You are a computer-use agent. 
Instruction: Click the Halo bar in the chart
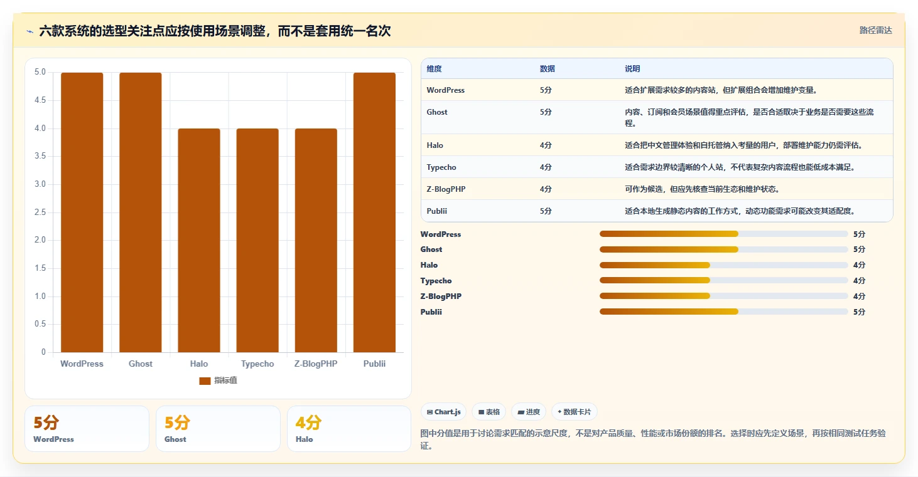point(199,240)
